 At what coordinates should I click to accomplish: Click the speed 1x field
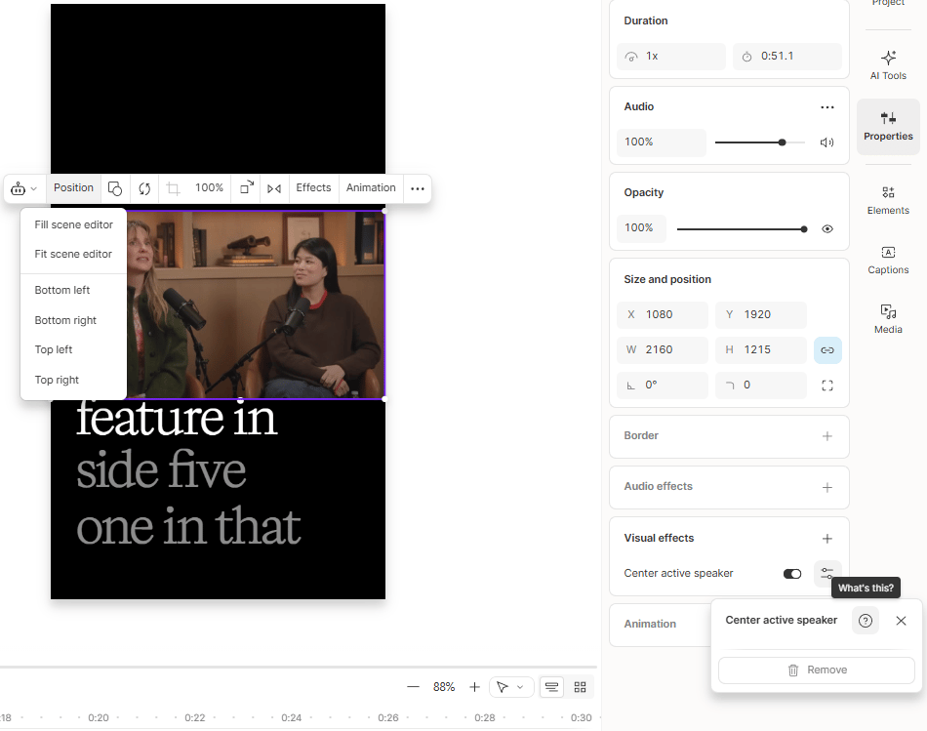[671, 57]
